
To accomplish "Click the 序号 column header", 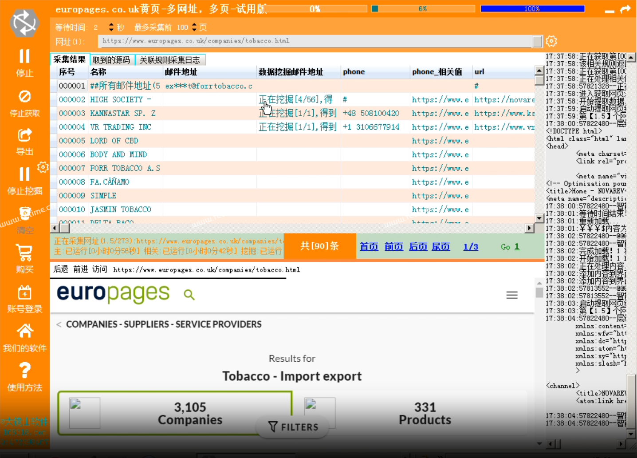I will [x=72, y=72].
